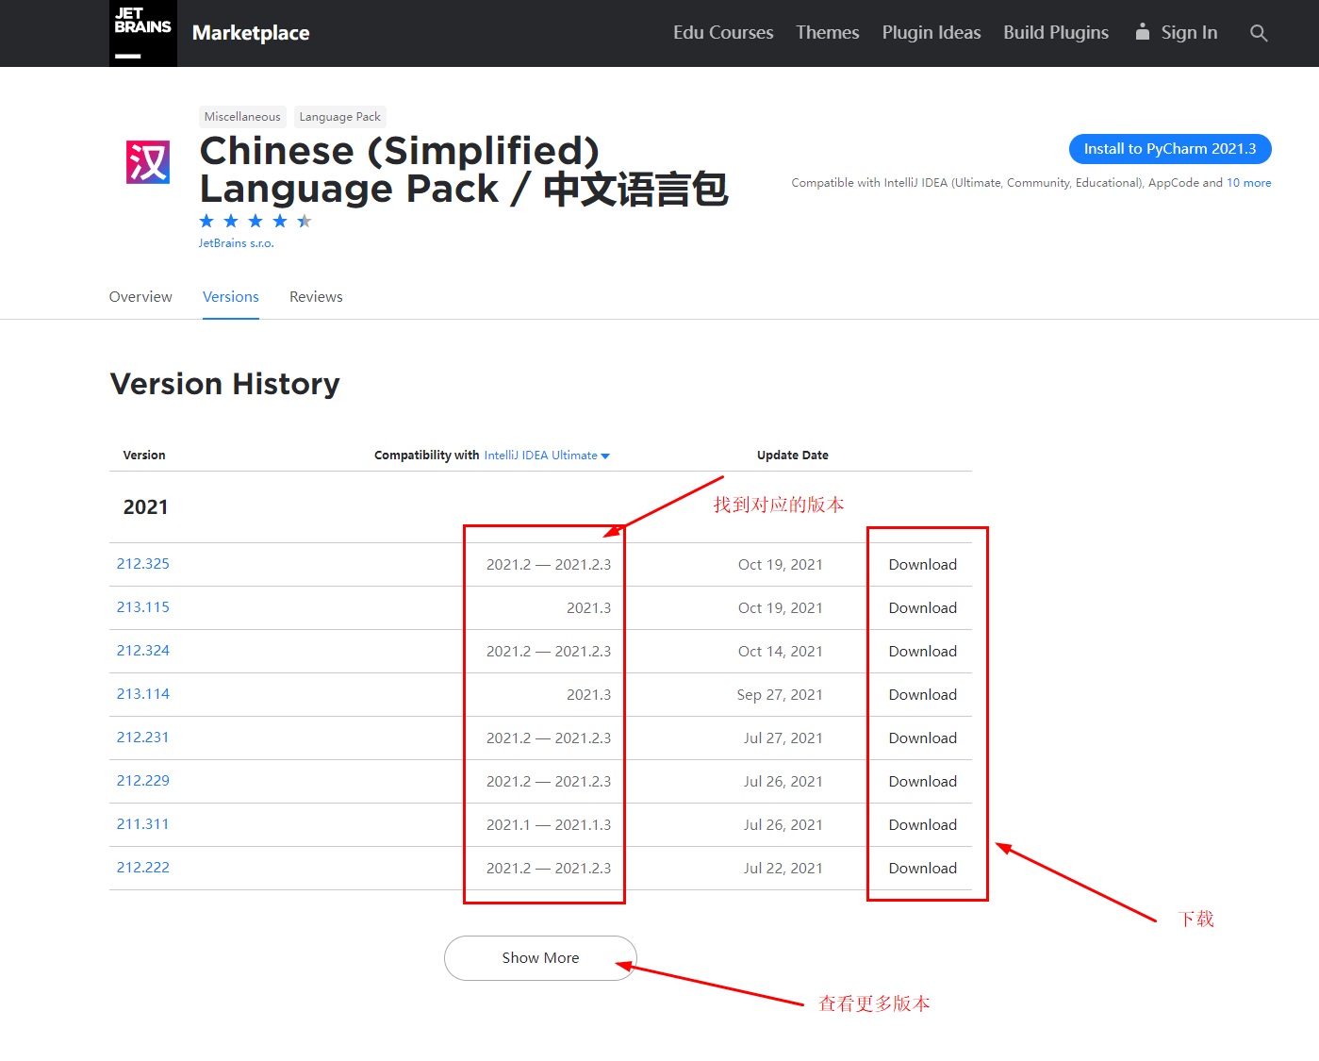Click the JetBrains s.r.o. vendor link

(236, 242)
